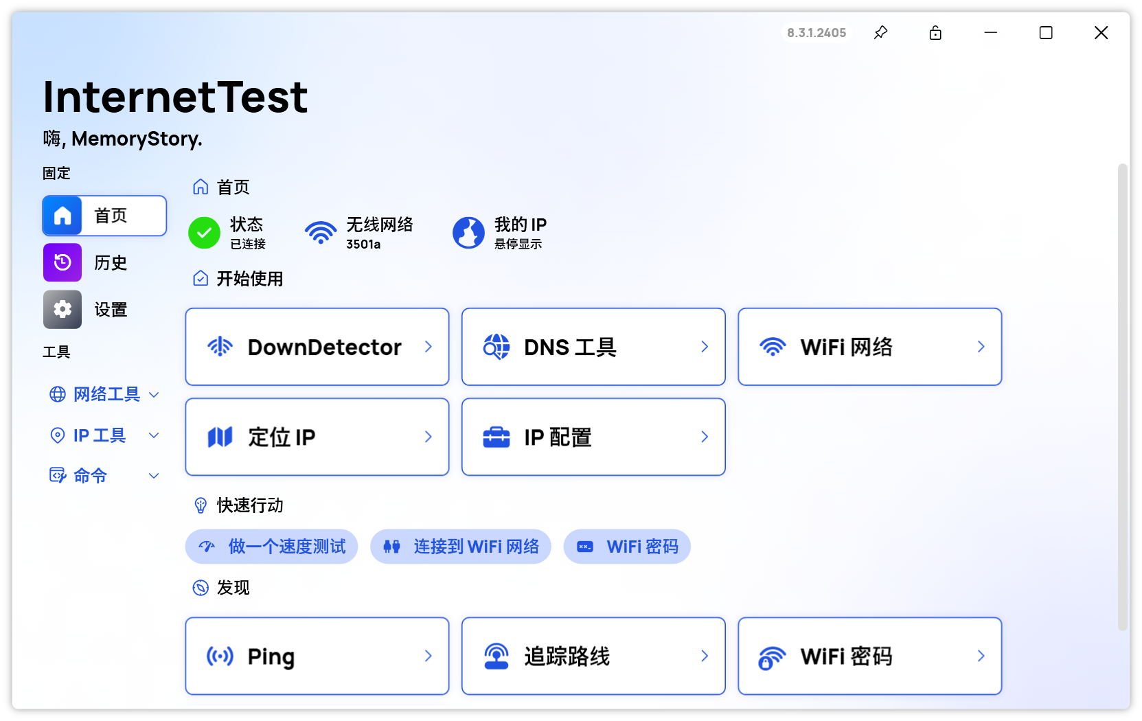Screen dimensions: 1142x721
Task: Click the 嗨, MemoryStory. greeting text
Action: (123, 139)
